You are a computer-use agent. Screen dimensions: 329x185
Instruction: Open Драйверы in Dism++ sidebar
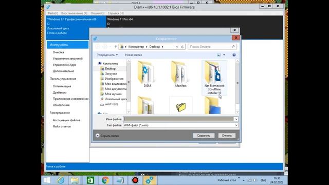click(x=60, y=92)
